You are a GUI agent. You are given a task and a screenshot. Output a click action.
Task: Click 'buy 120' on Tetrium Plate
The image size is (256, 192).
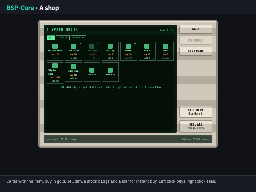55,54
